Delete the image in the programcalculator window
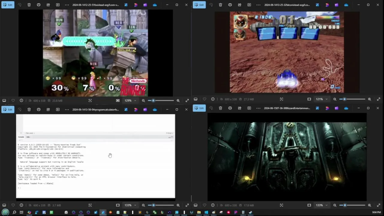Image resolution: width=384 pixels, height=216 pixels. pyautogui.click(x=29, y=109)
